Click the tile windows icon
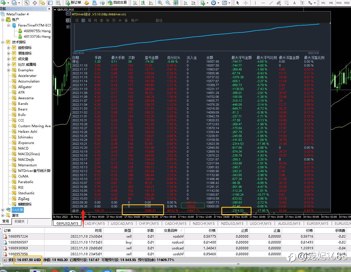The image size is (351, 272). (176, 3)
